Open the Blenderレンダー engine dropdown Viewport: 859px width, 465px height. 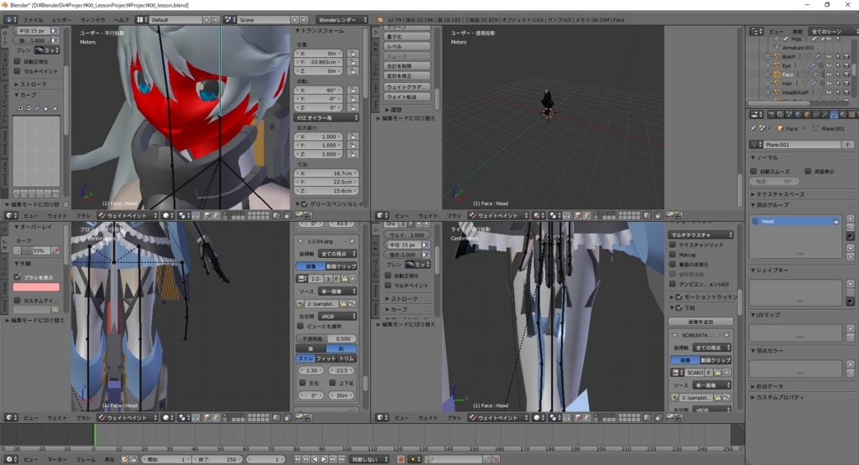pos(342,20)
